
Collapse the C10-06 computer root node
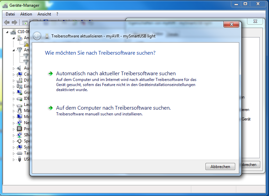tap(7, 32)
